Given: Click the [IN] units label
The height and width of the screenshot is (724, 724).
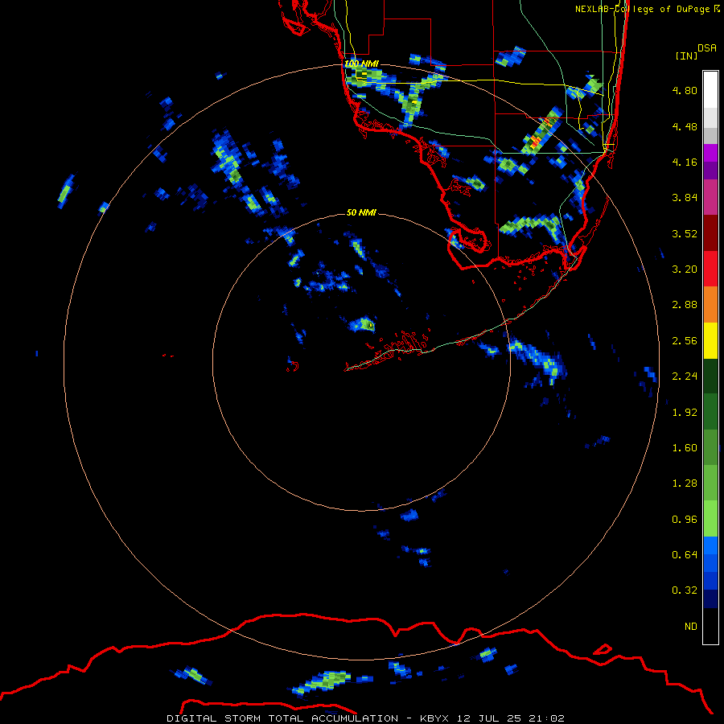Looking at the screenshot, I should click(x=687, y=56).
